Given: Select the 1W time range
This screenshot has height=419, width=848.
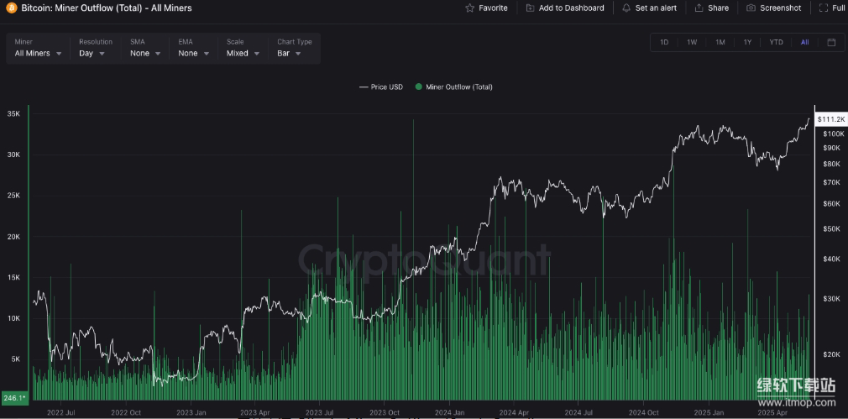Looking at the screenshot, I should [x=692, y=42].
